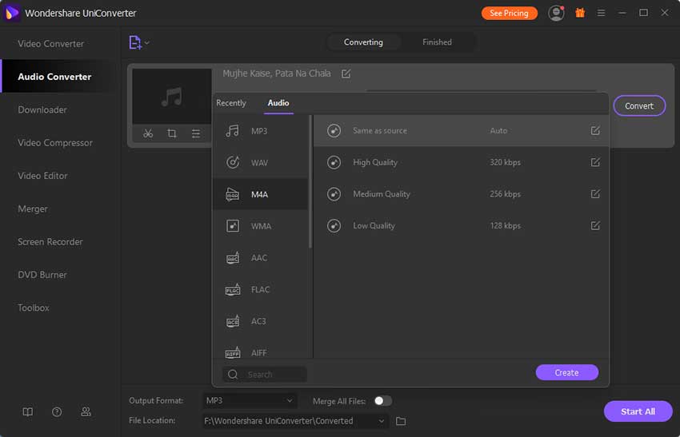Open the File Location dropdown
The image size is (680, 437).
[295, 421]
